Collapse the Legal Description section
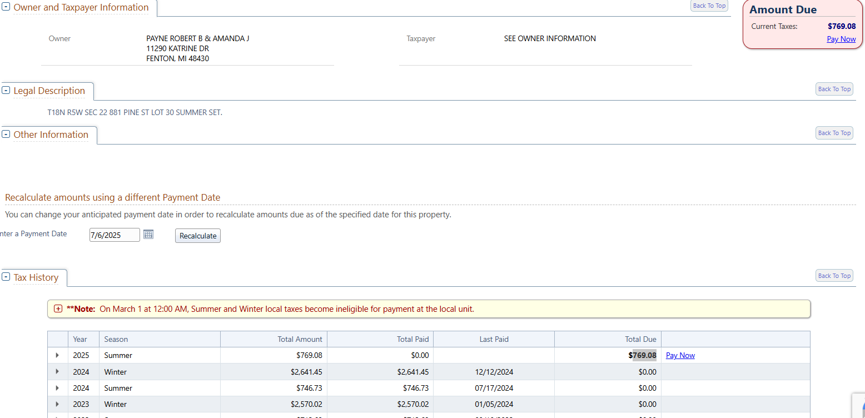The image size is (865, 418). coord(6,91)
